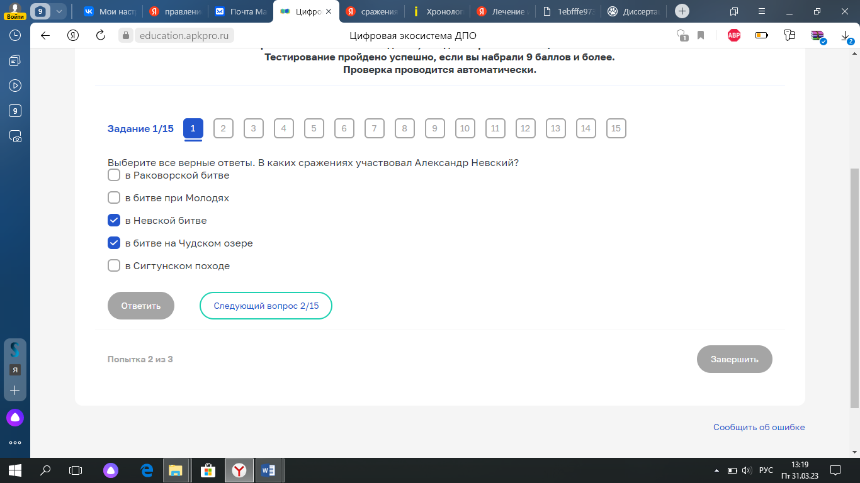
Task: Check the Сигтунский поход option
Action: tap(114, 266)
